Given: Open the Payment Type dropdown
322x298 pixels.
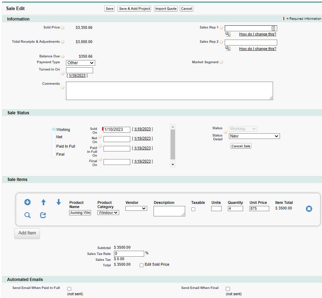Looking at the screenshot, I should pos(81,63).
